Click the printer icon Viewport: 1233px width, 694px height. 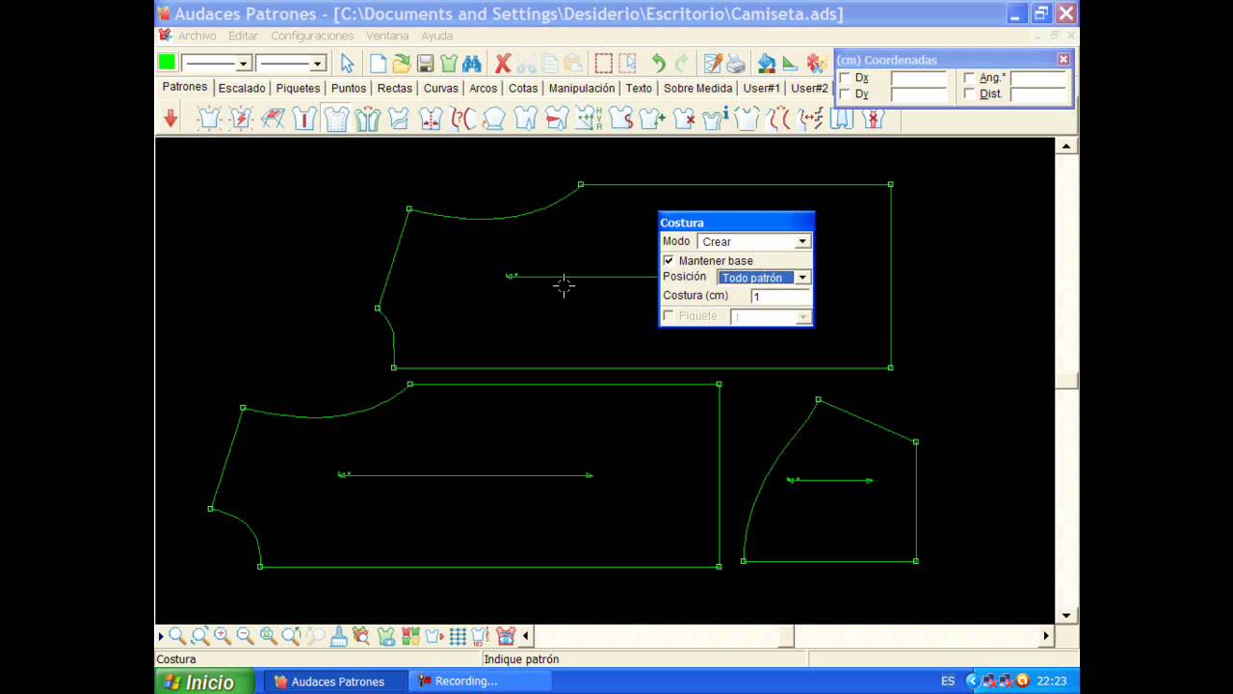pyautogui.click(x=736, y=64)
